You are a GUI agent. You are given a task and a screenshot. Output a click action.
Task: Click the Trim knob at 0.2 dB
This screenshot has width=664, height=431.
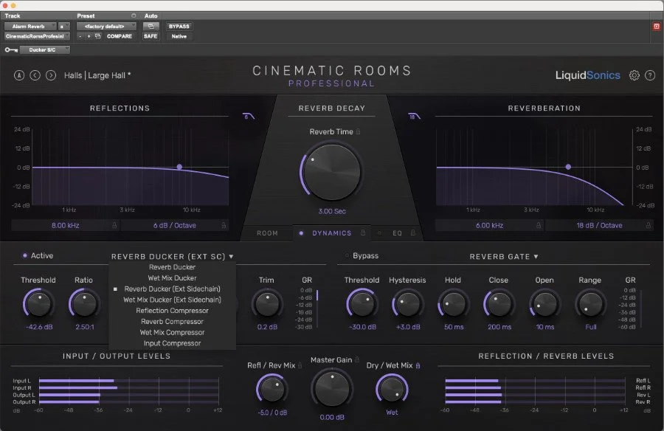pos(267,303)
